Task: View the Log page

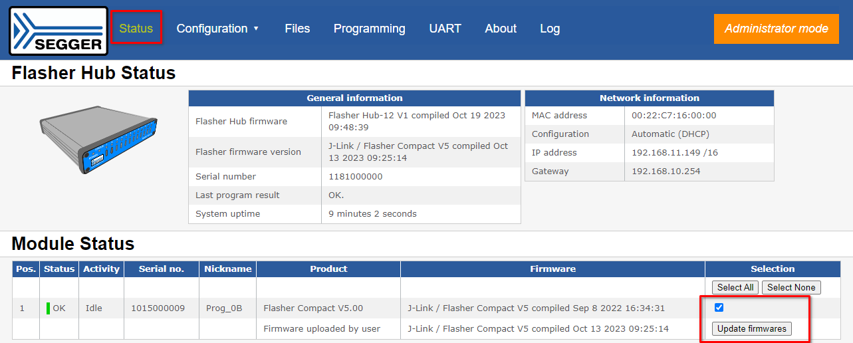Action: [550, 29]
